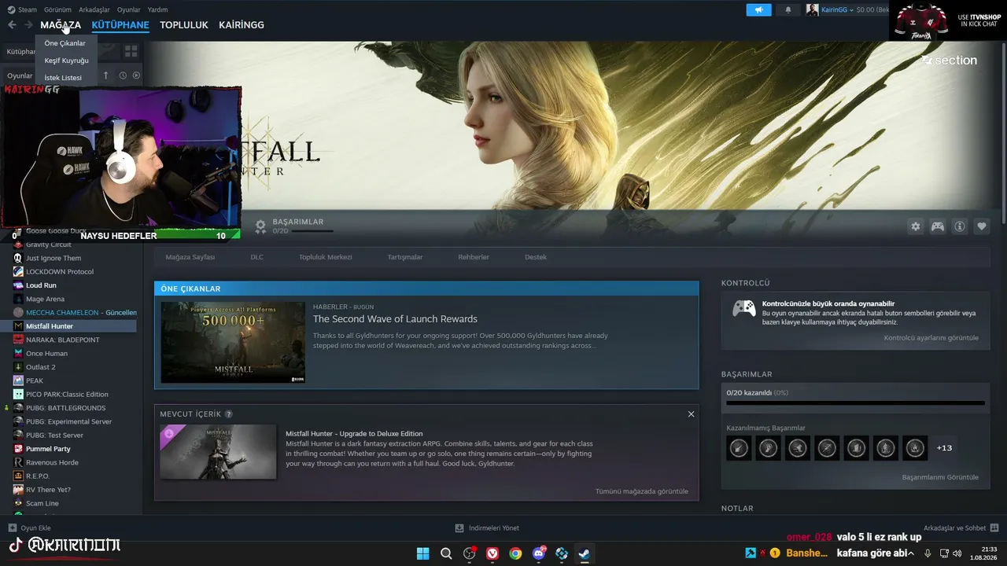The width and height of the screenshot is (1007, 566).
Task: Show game info icon
Action: (x=960, y=226)
